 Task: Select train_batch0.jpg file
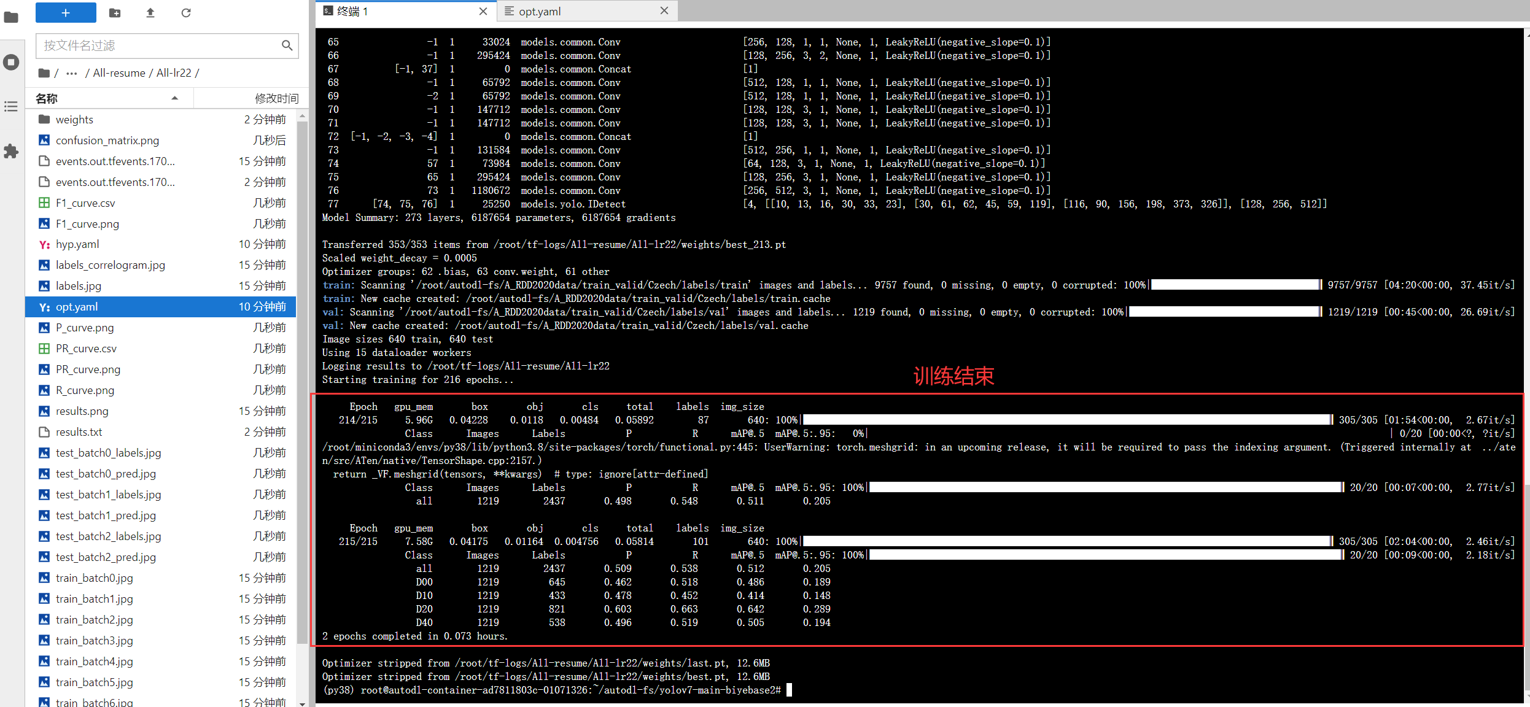click(161, 578)
